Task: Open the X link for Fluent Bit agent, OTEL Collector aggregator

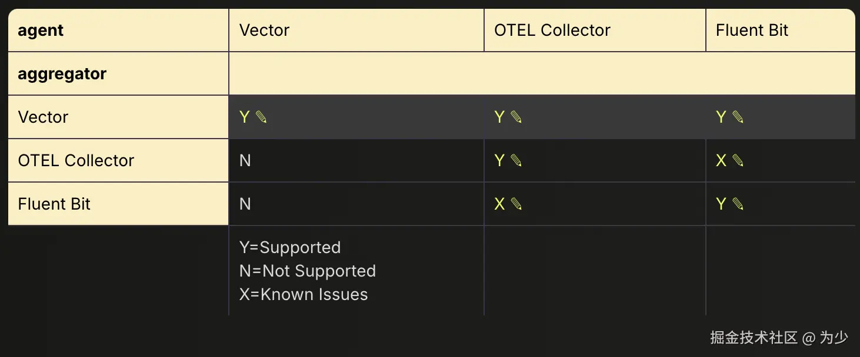Action: coord(721,161)
